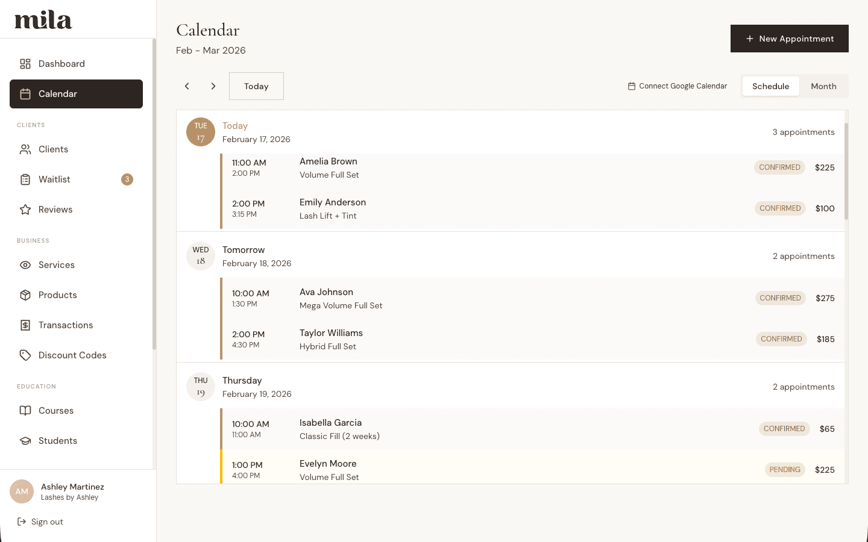Go to previous period with left chevron
This screenshot has height=542, width=868.
[x=187, y=86]
